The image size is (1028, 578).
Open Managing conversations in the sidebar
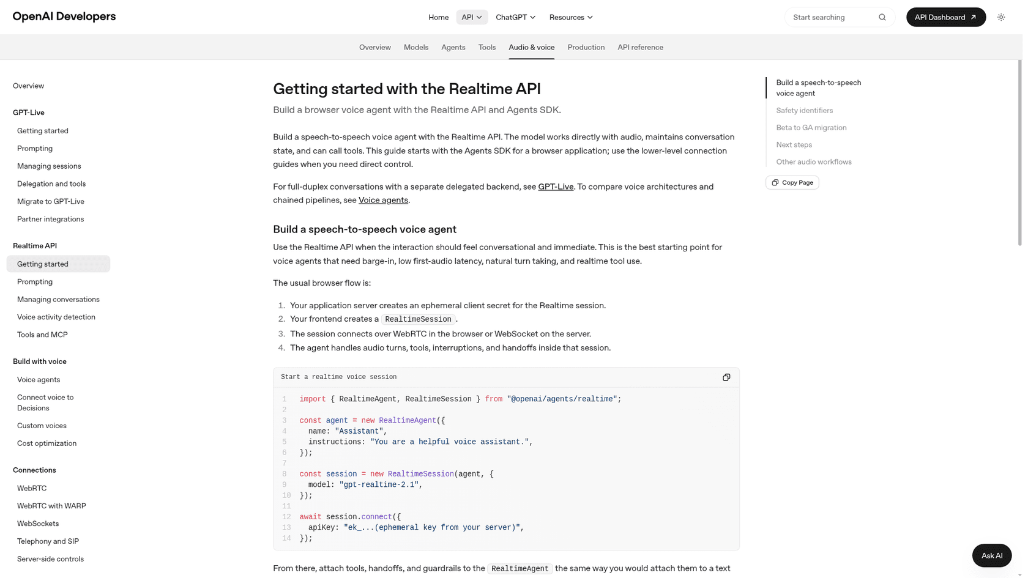tap(58, 299)
